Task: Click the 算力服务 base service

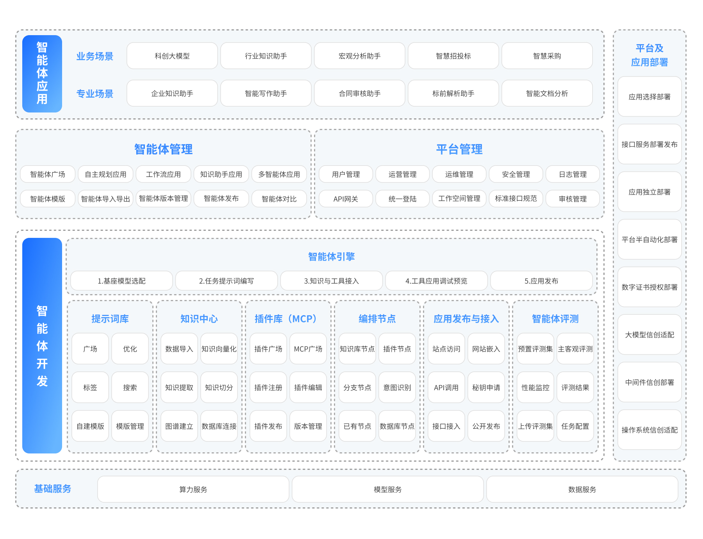Action: [193, 489]
